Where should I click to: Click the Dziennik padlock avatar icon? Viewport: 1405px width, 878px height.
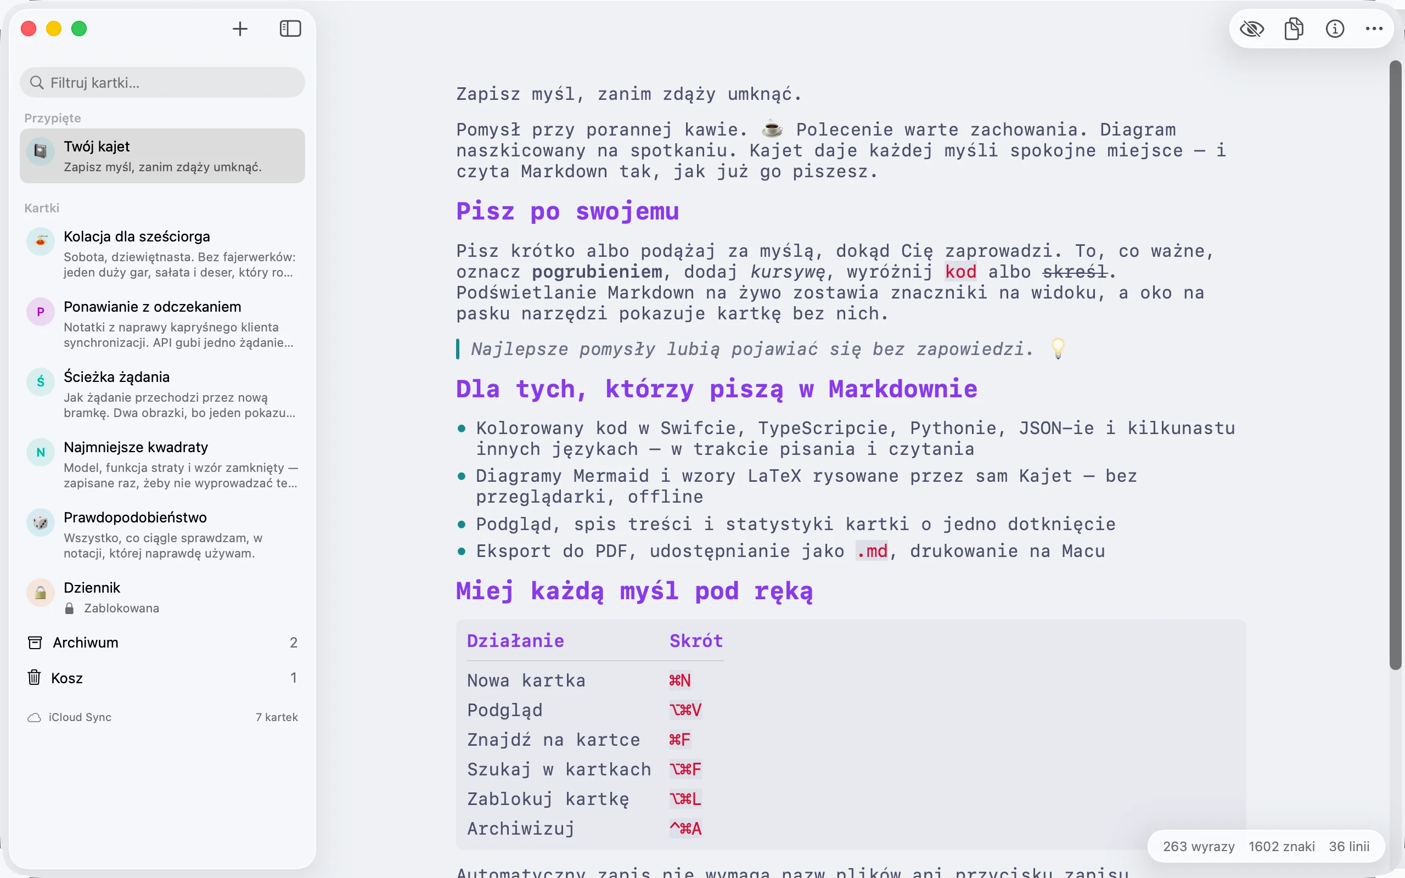click(41, 592)
